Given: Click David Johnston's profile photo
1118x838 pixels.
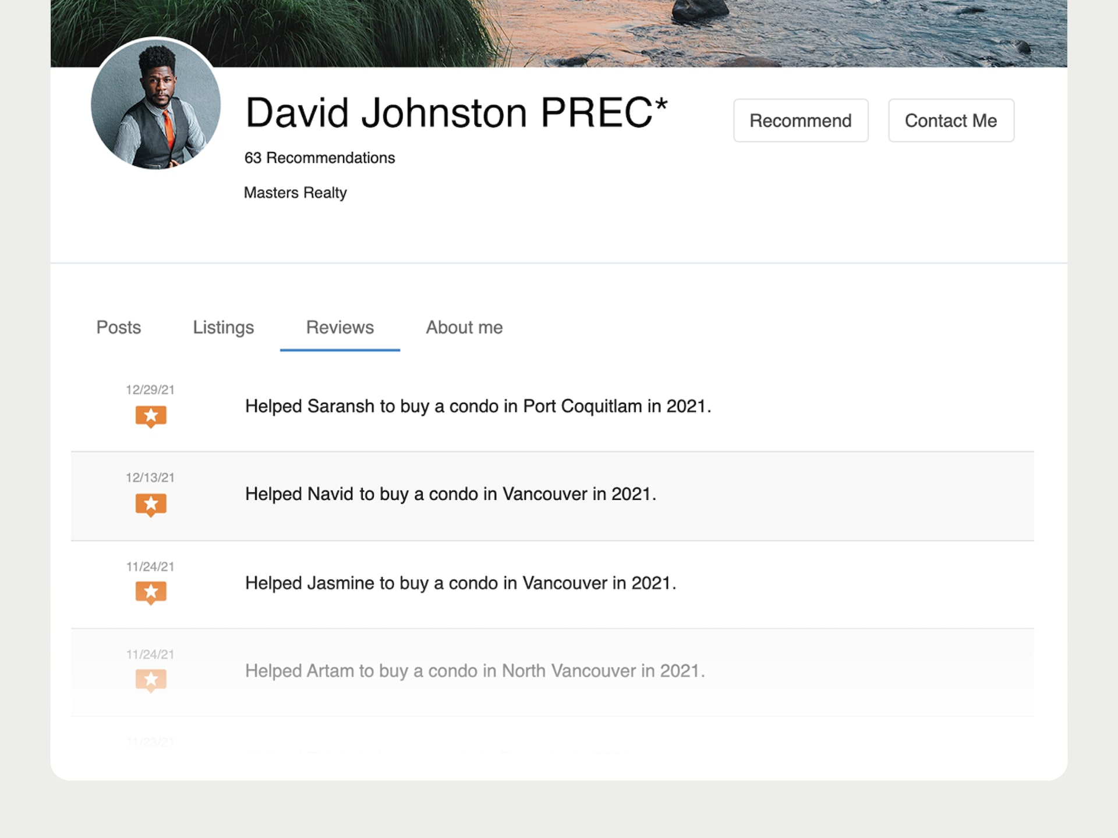Looking at the screenshot, I should [x=156, y=104].
